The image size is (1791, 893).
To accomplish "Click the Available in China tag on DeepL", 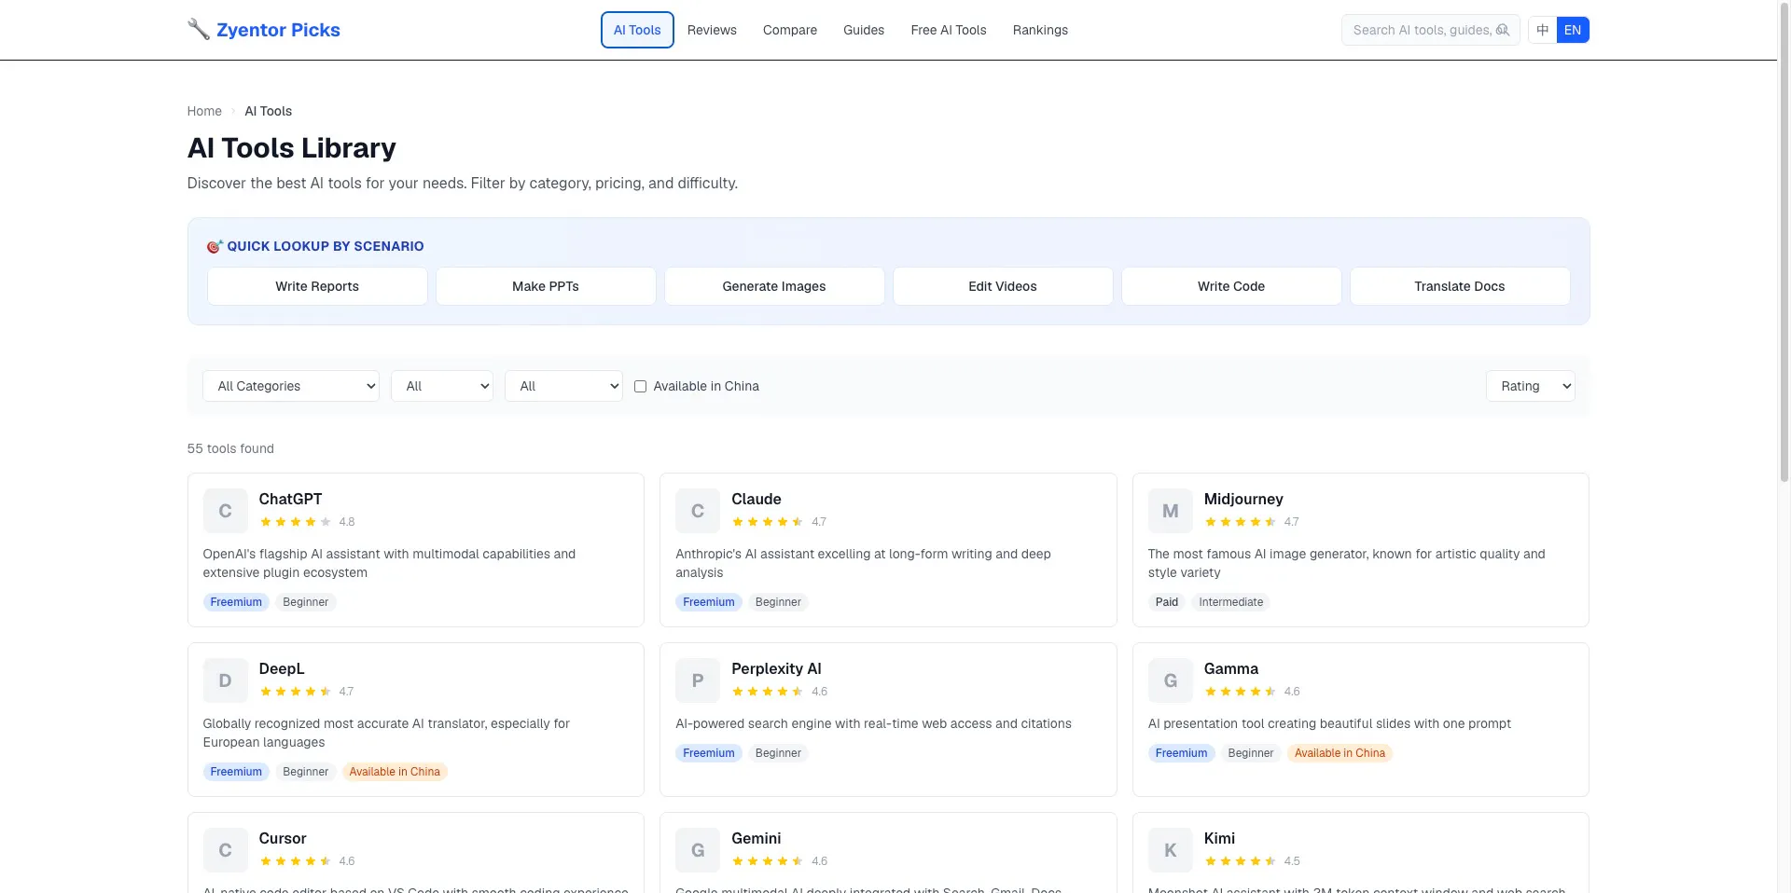I will (395, 772).
